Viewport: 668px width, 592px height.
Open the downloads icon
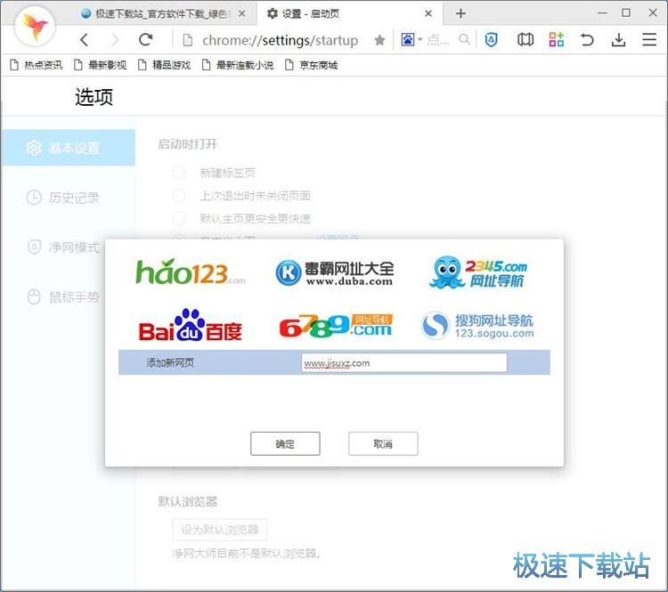tap(618, 40)
